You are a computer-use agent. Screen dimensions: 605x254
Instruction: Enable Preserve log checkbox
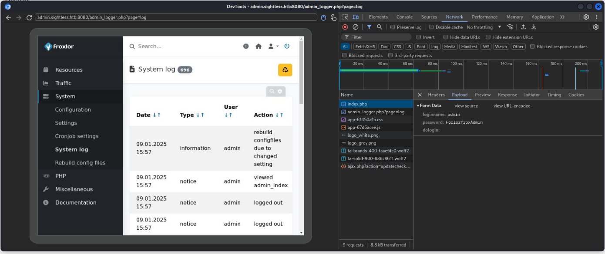[x=393, y=27]
